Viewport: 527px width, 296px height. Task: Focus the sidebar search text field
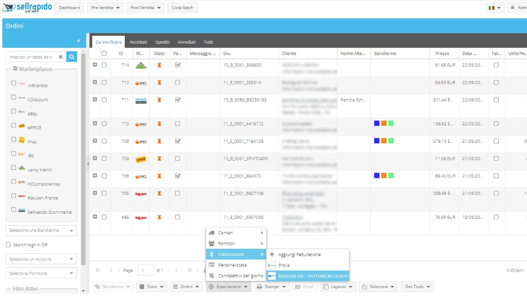click(36, 57)
